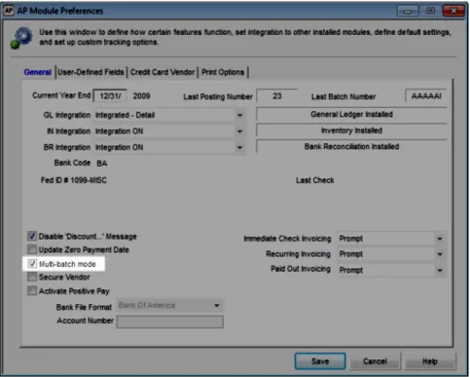The width and height of the screenshot is (470, 377).
Task: Click the Fed ID # 1099-MISC label
Action: tap(74, 180)
